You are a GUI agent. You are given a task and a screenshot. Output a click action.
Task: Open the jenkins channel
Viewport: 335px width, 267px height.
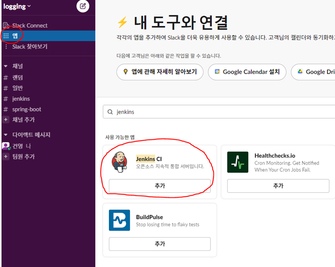coord(48,99)
